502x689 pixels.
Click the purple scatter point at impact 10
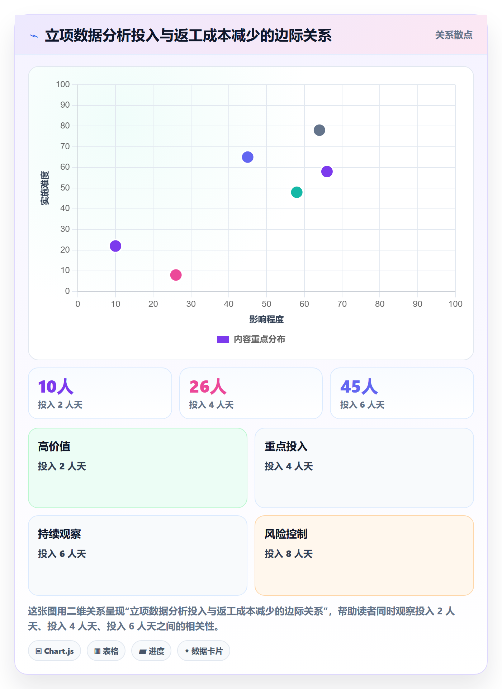tap(115, 246)
